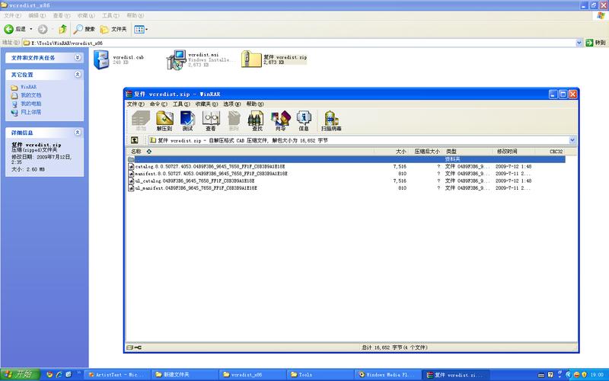This screenshot has height=381, width=609.
Task: Click Explorer 文件夹 (Folders) toolbar button
Action: pyautogui.click(x=113, y=29)
